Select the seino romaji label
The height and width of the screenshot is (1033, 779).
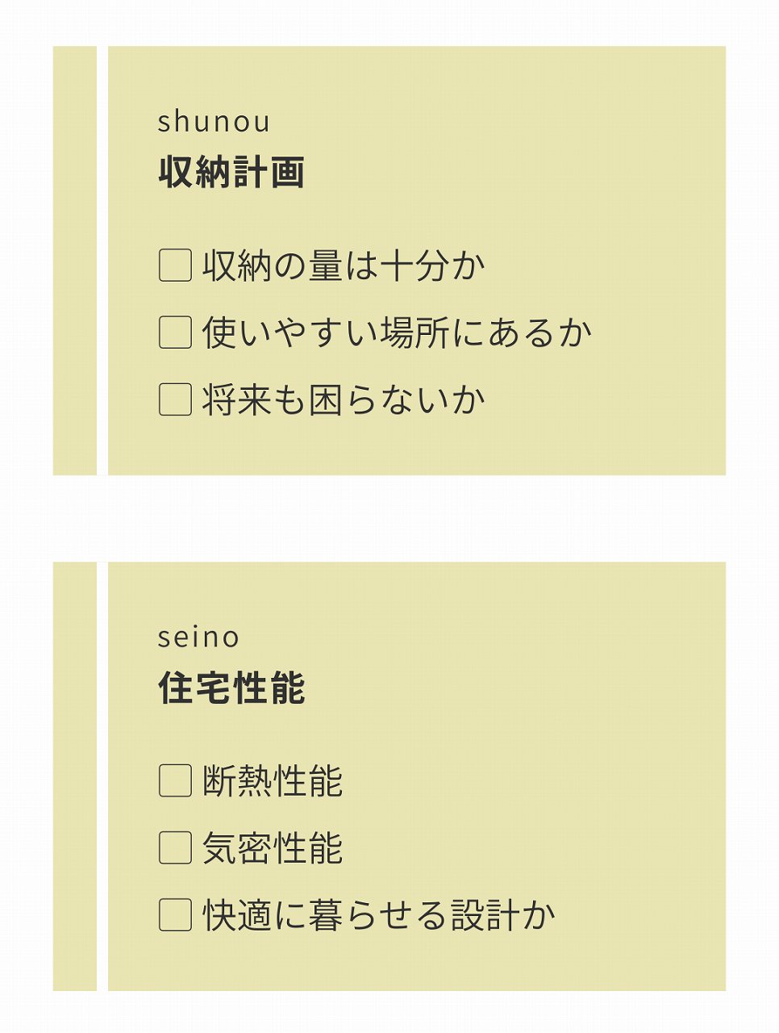point(198,638)
